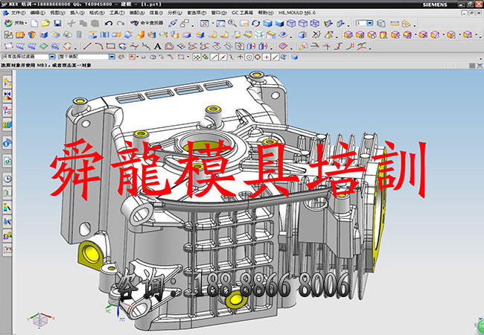Screen dimensions: 484x335
Task: Select the Rectangle curve tool
Action: click(x=110, y=47)
